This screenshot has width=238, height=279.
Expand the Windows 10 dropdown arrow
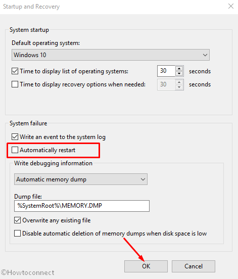point(205,55)
